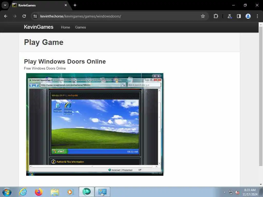
Task: Click the in-game Internet Appendage back arrow
Action: tap(31, 85)
